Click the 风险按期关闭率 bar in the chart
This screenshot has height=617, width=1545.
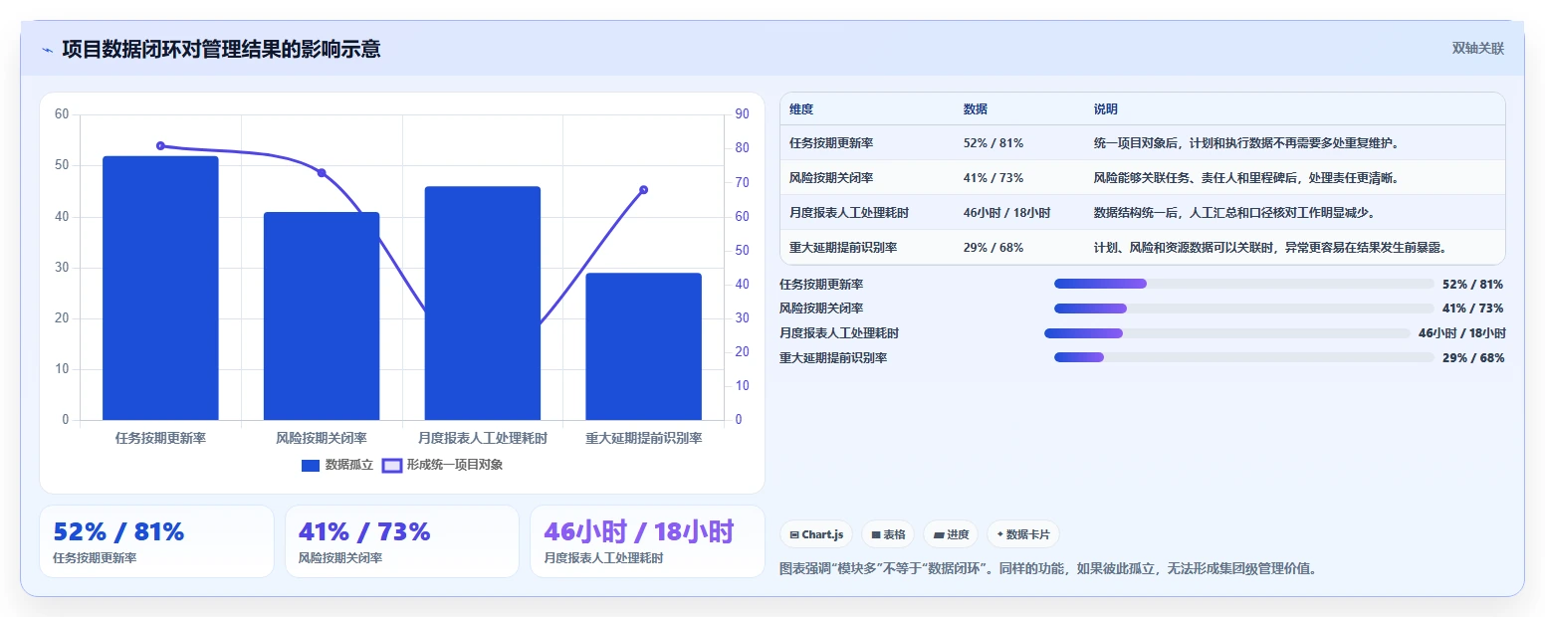click(322, 315)
